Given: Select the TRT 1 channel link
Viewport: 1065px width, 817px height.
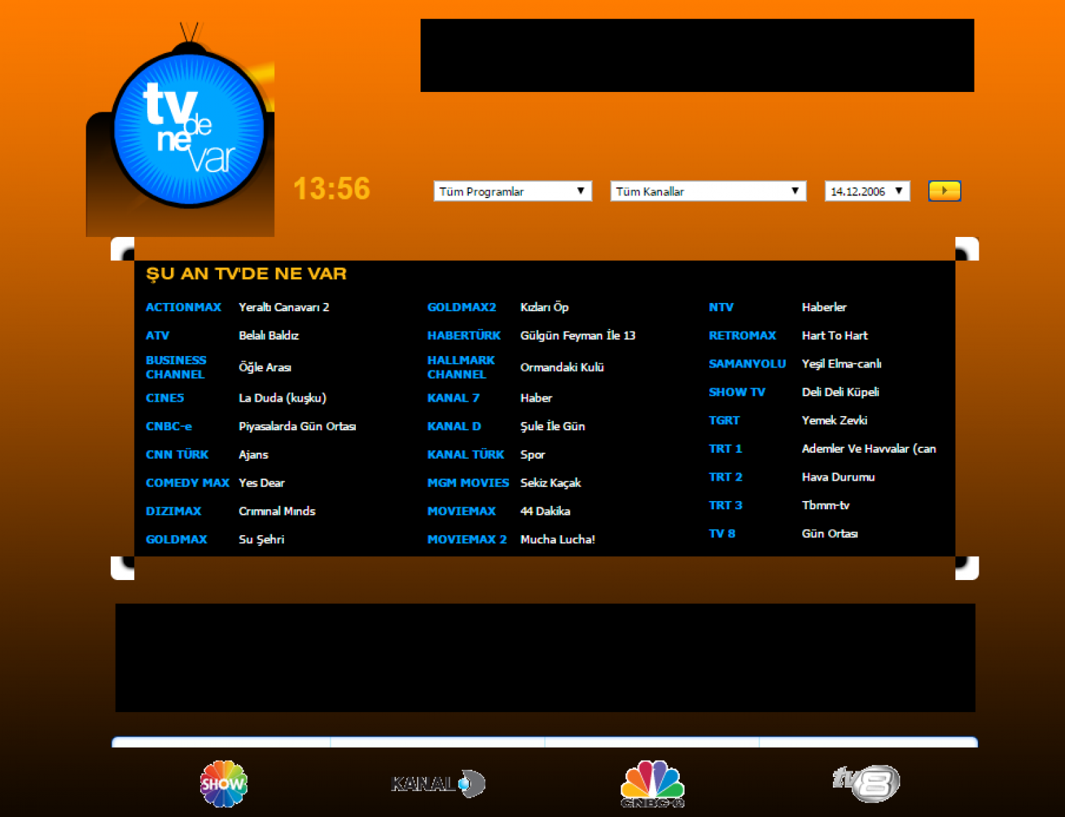Looking at the screenshot, I should coord(725,449).
